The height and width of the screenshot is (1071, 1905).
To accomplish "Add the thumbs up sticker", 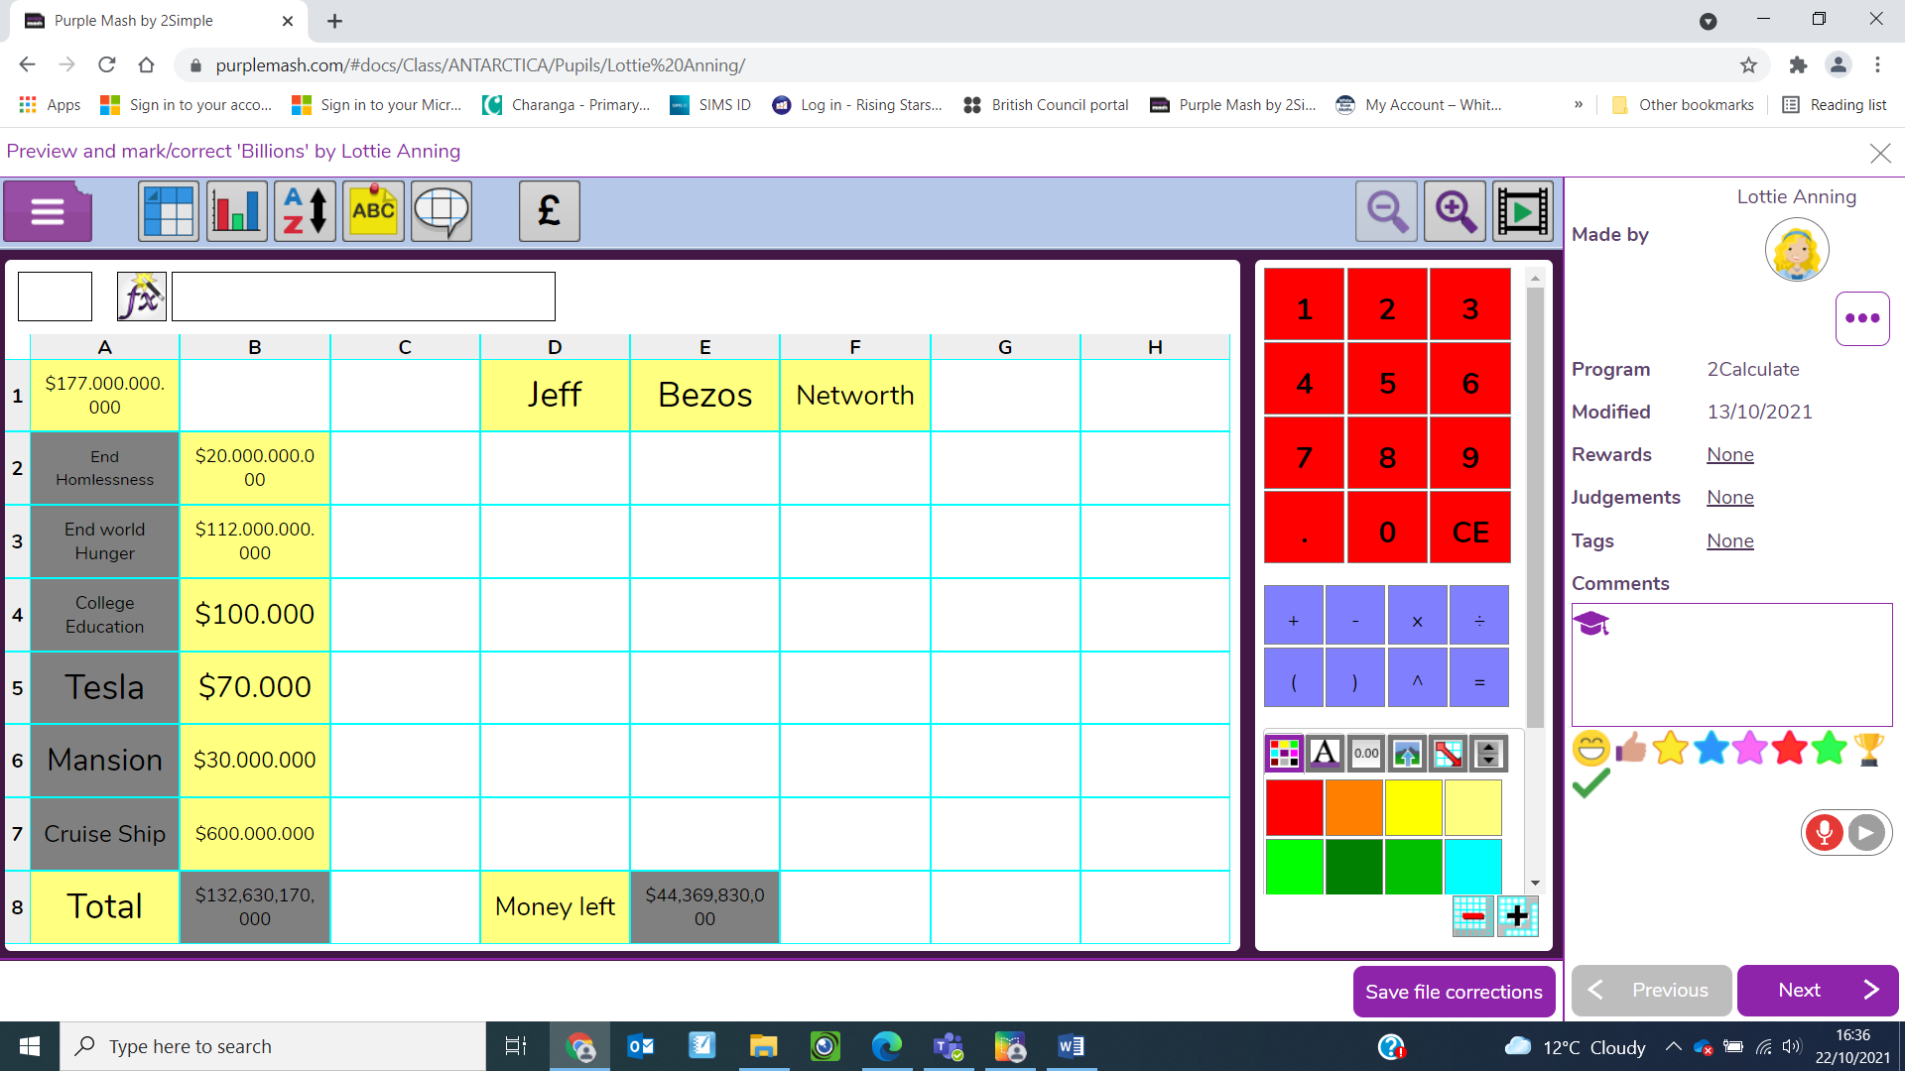I will pos(1631,748).
